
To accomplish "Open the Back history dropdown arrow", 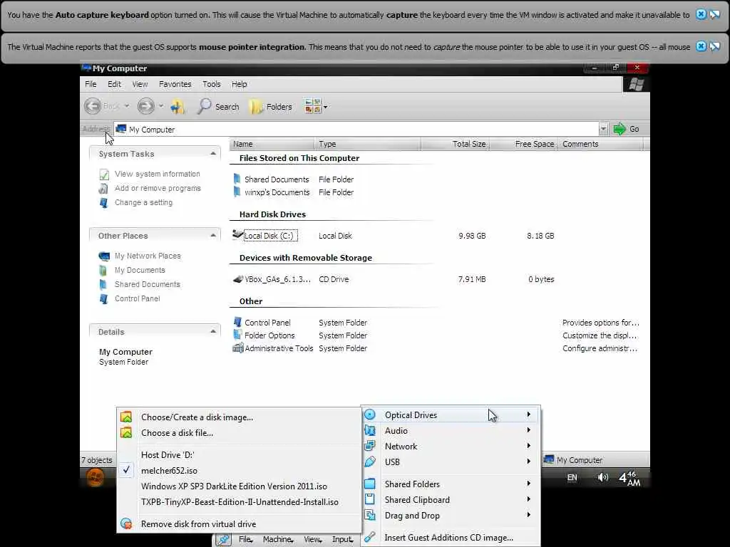I will click(127, 106).
